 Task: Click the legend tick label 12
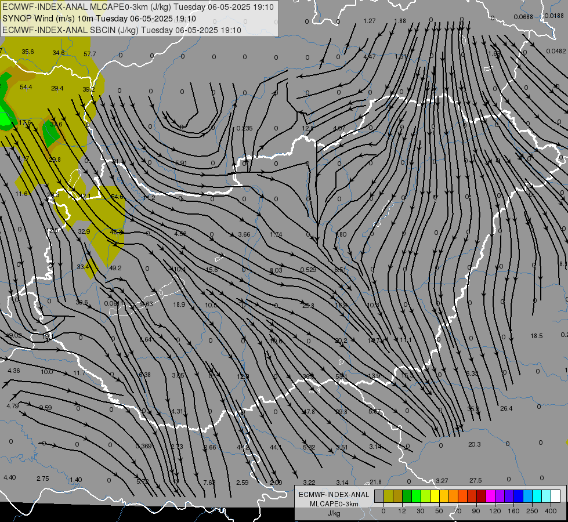401,511
